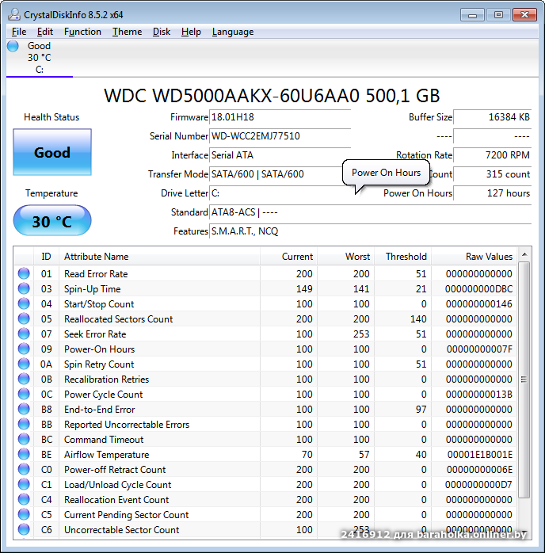Screen dimensions: 545x553
Task: Click the Worst column header
Action: [x=345, y=257]
